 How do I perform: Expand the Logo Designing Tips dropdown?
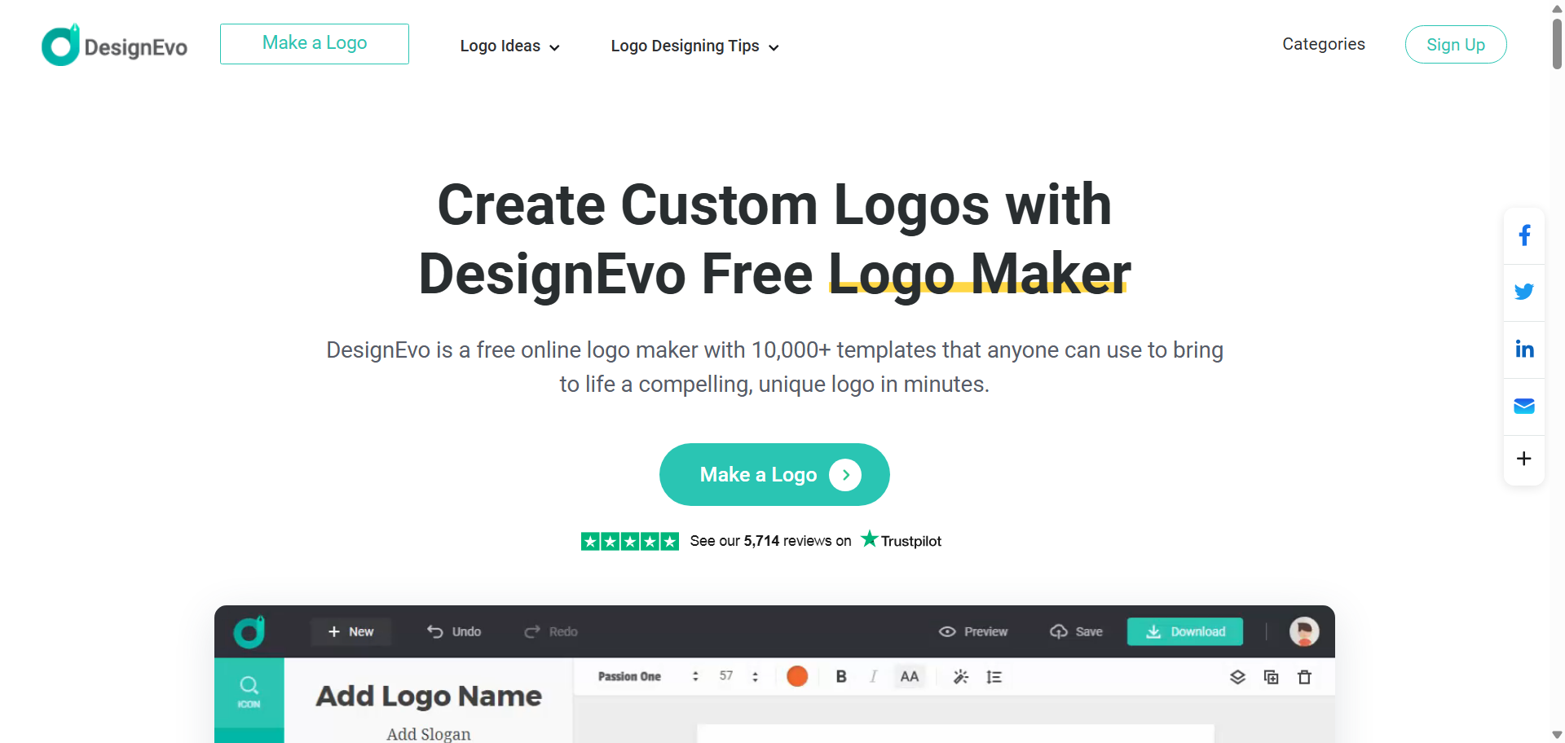694,46
